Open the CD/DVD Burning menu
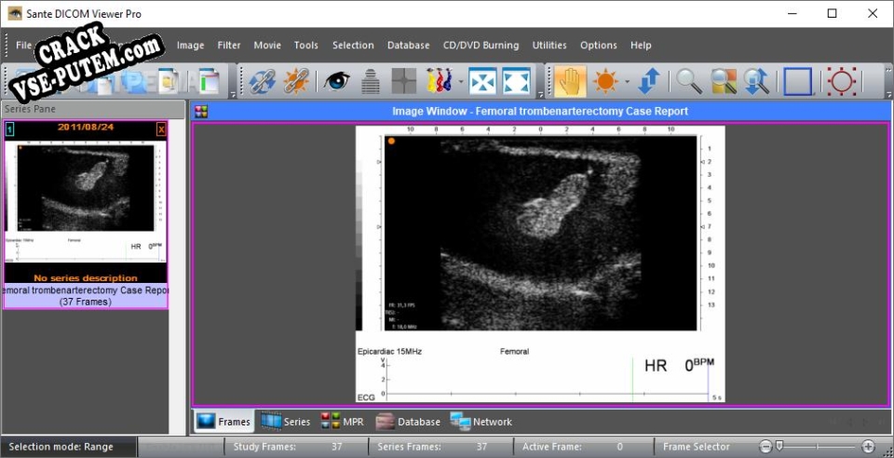 coord(481,45)
